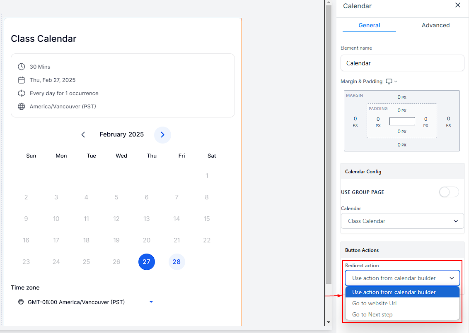Click the calendar icon next to Thu, Feb 27

tap(22, 80)
